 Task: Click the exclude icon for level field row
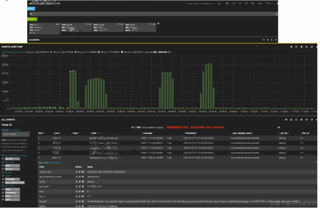(x=80, y=192)
